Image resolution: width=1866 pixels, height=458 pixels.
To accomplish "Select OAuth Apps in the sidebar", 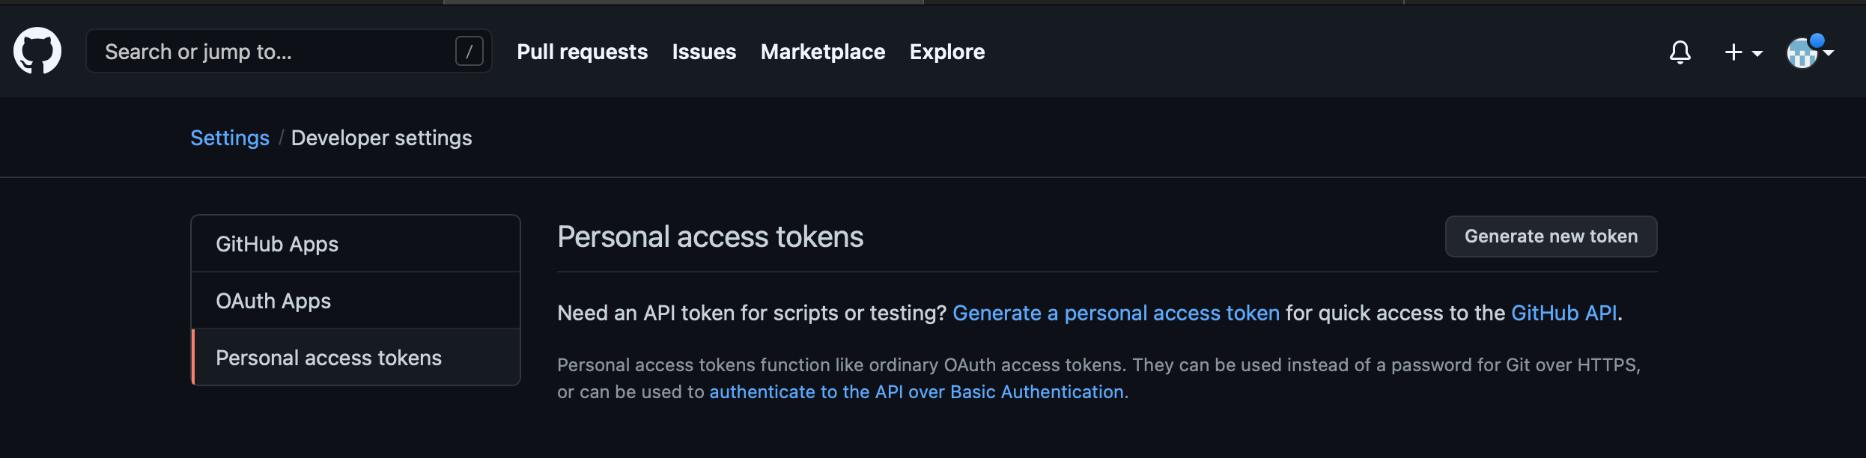I will 356,301.
